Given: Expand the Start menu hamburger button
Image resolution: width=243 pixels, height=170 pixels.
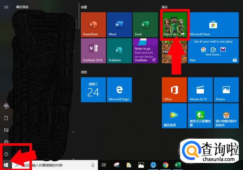Looking at the screenshot, I should coord(6,7).
